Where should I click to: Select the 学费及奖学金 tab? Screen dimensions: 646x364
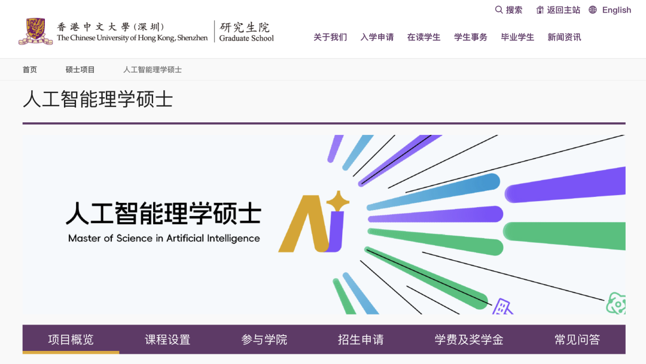(469, 340)
